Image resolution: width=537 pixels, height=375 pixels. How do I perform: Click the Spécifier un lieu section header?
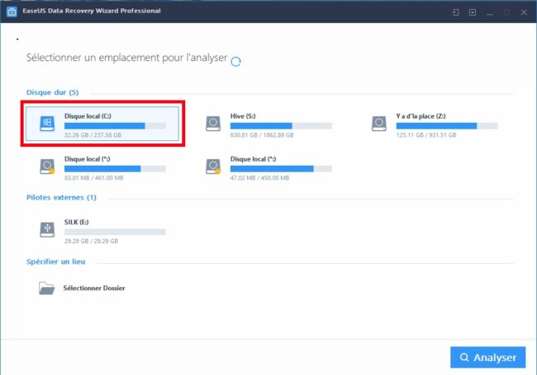56,261
